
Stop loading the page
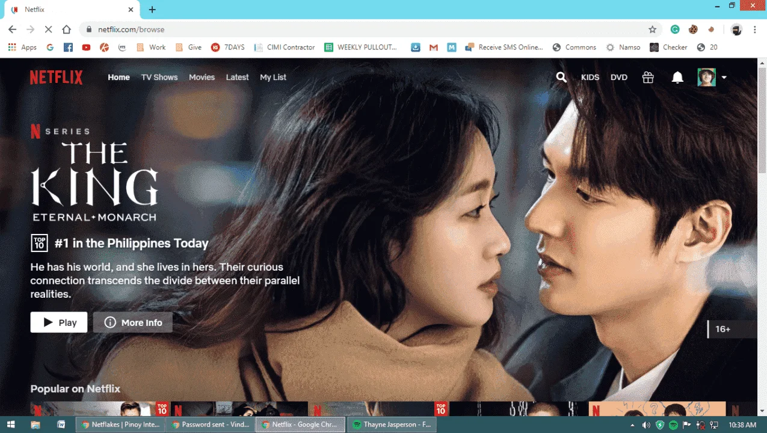click(x=49, y=29)
